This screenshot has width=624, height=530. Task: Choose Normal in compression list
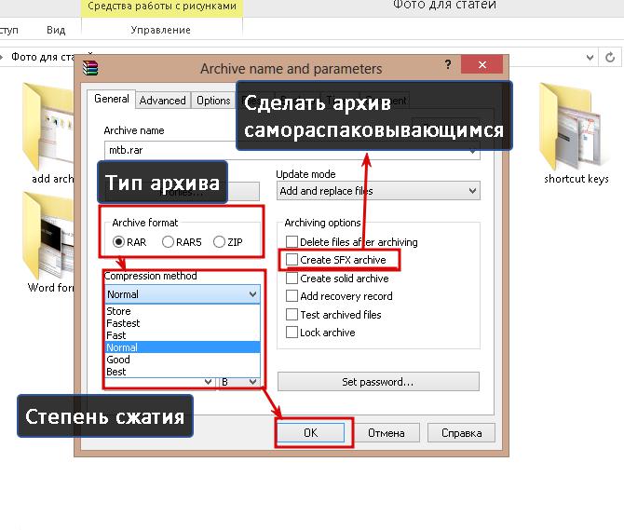click(x=183, y=347)
